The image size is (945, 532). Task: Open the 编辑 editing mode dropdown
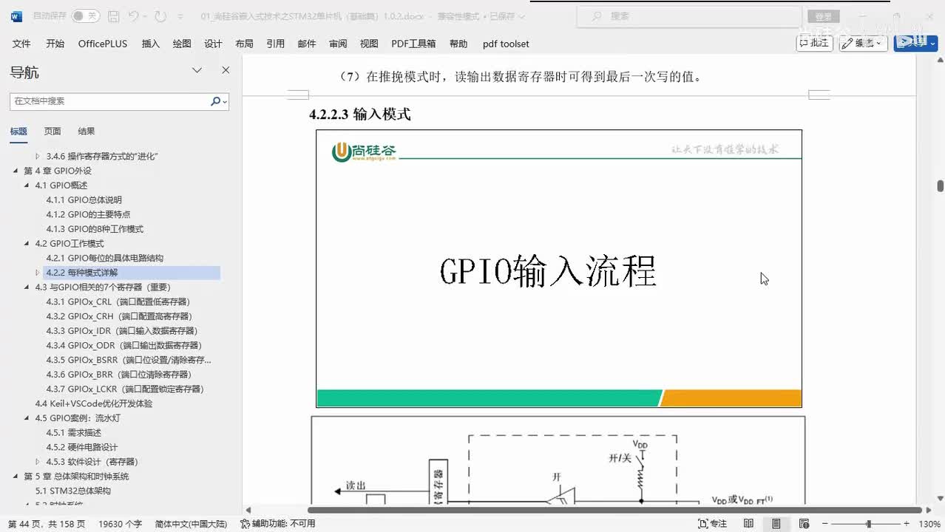click(864, 44)
